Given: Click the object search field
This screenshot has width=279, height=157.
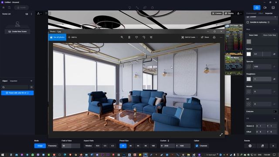Looking at the screenshot, I should (15, 87).
